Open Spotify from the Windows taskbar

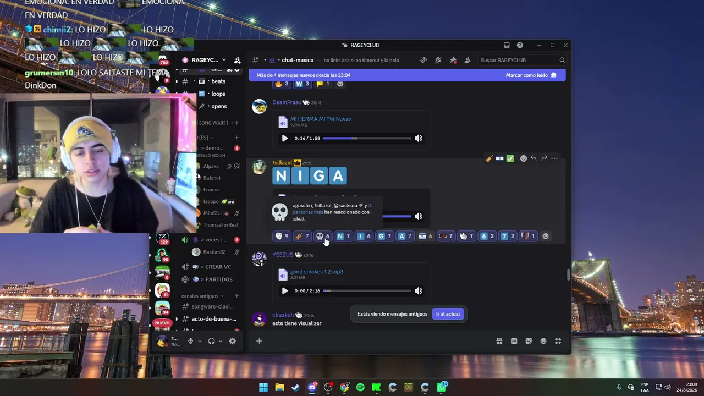pyautogui.click(x=360, y=387)
